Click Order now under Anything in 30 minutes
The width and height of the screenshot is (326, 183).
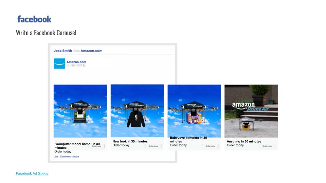click(267, 146)
